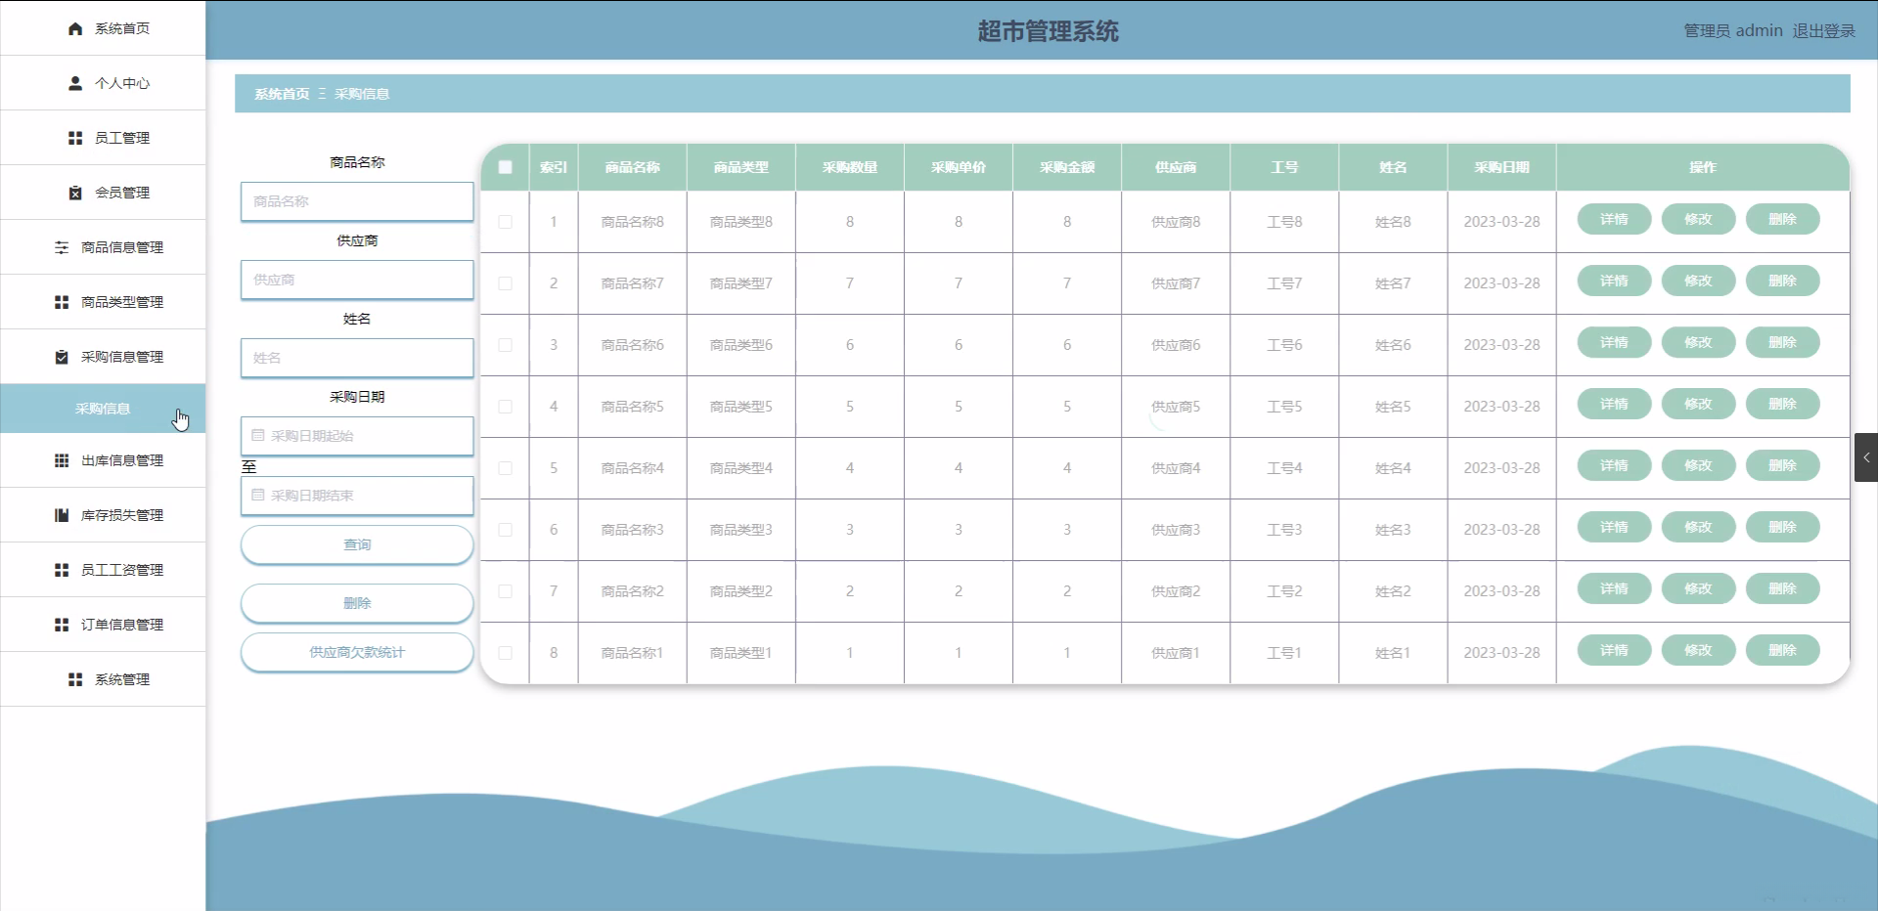
Task: Click the person icon beside 个人中心
Action: coord(75,84)
